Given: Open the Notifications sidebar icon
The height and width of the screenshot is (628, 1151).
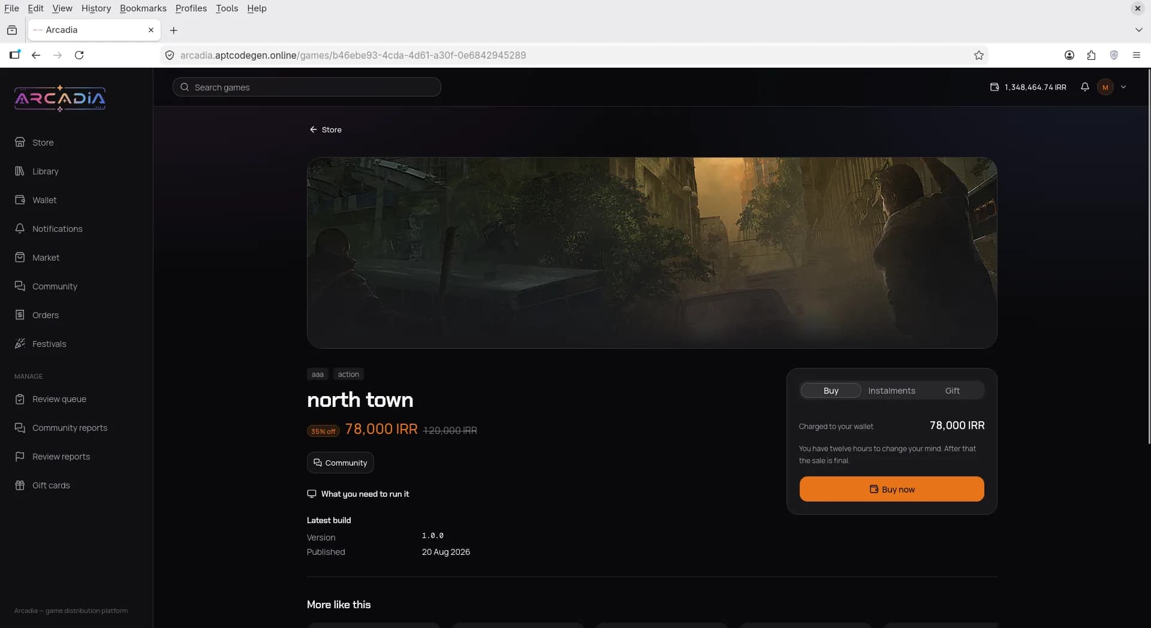Looking at the screenshot, I should pos(20,228).
